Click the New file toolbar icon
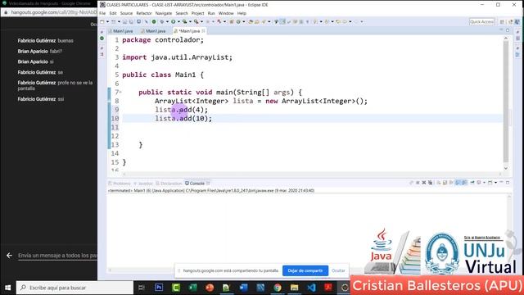Image resolution: width=524 pixels, height=295 pixels. click(102, 22)
